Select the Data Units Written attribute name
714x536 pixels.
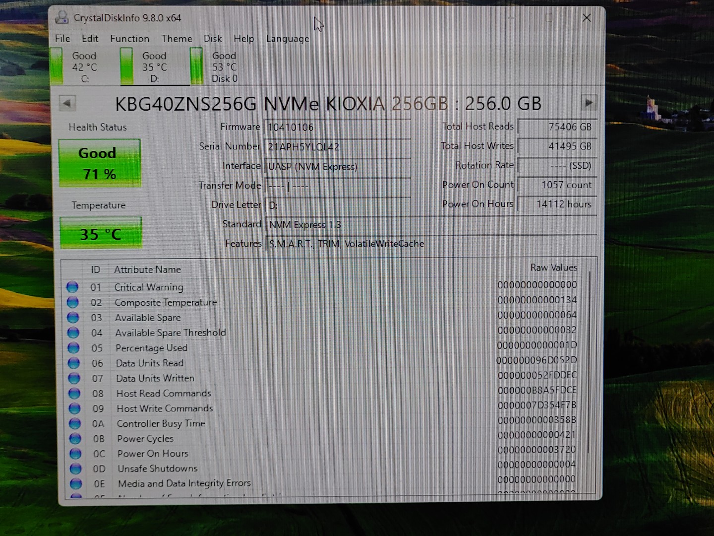pyautogui.click(x=155, y=378)
